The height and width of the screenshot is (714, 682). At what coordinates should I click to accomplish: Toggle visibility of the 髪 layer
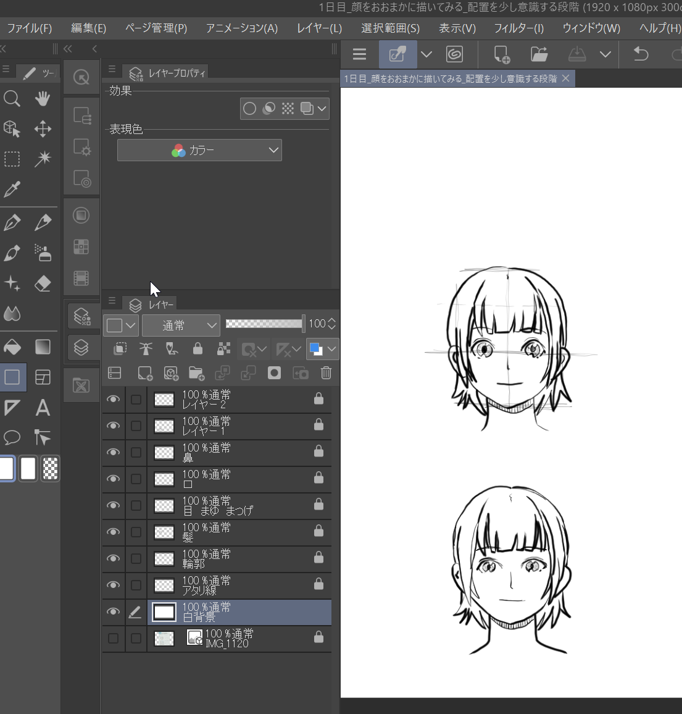(x=113, y=532)
